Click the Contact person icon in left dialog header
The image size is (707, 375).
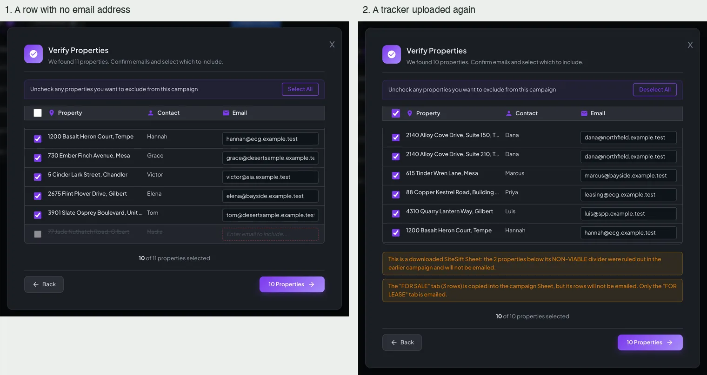pyautogui.click(x=151, y=113)
